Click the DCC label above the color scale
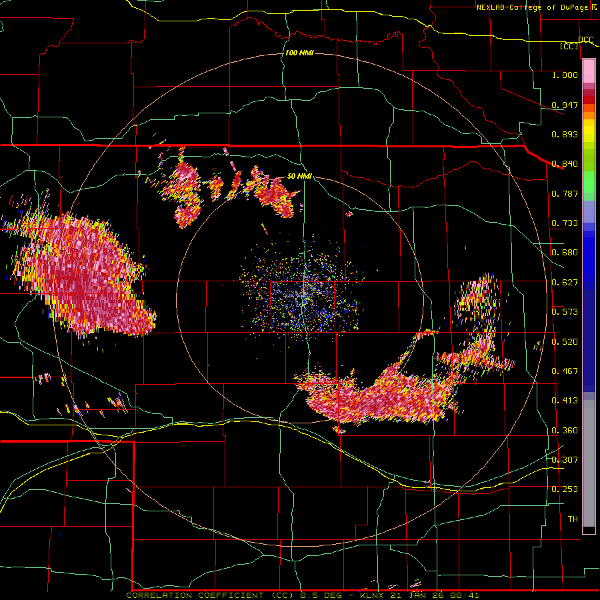This screenshot has width=600, height=600. (x=585, y=39)
